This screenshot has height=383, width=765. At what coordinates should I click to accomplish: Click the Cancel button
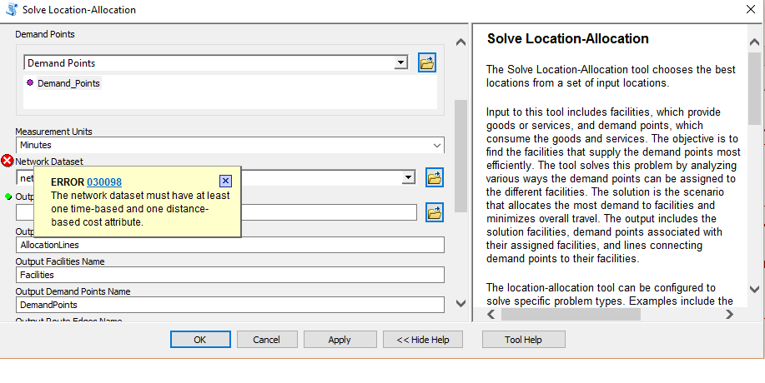(267, 340)
